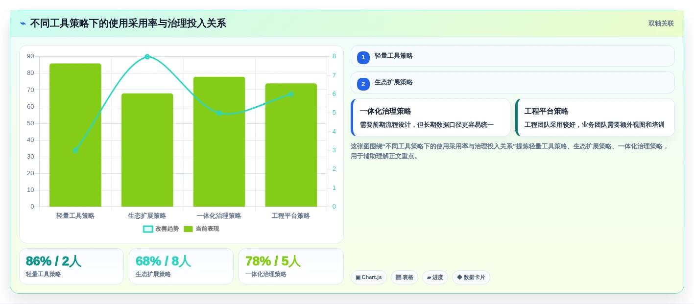Click the green bar for 一体化治理策略
This screenshot has width=694, height=304.
coord(219,141)
